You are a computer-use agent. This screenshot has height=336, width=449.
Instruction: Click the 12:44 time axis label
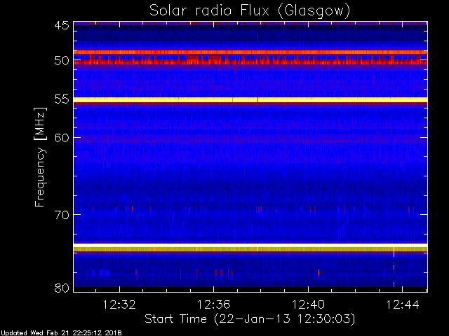(403, 304)
